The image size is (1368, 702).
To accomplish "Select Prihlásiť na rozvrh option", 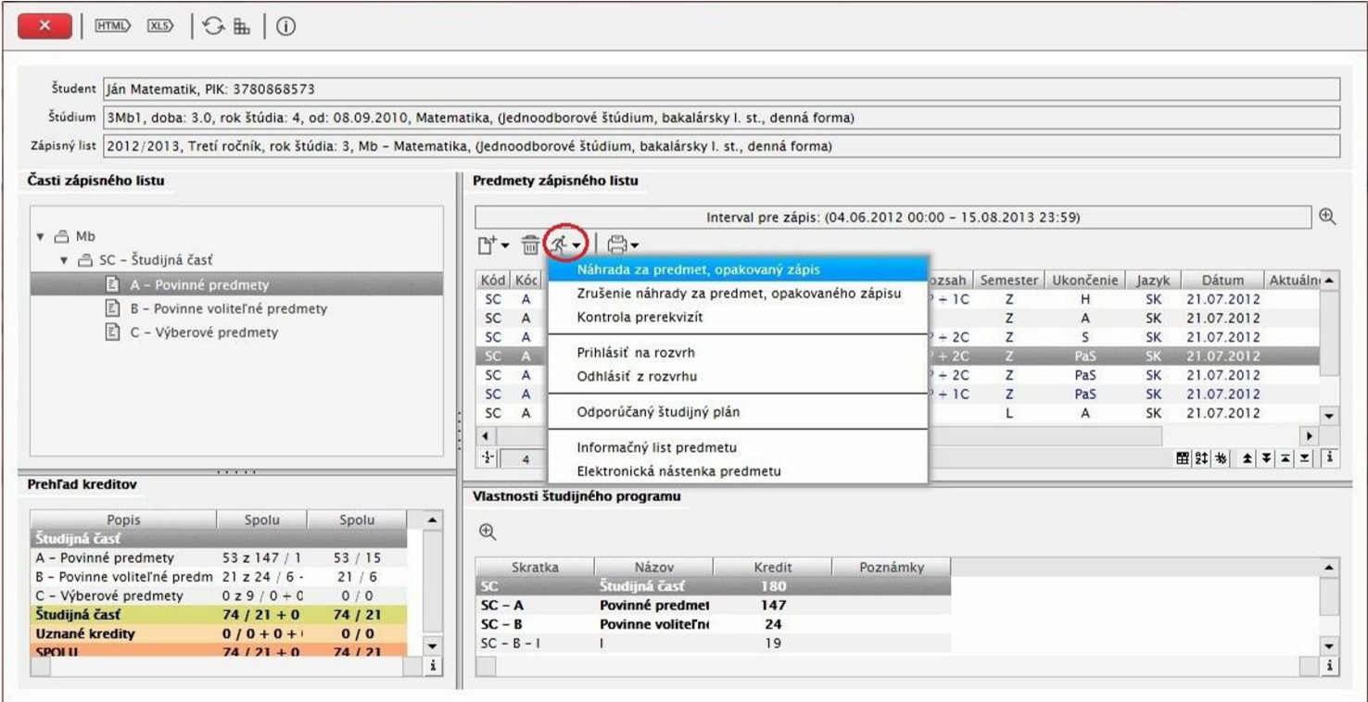I will coord(635,353).
